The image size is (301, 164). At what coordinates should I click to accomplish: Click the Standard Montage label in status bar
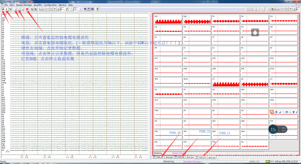click(x=192, y=161)
